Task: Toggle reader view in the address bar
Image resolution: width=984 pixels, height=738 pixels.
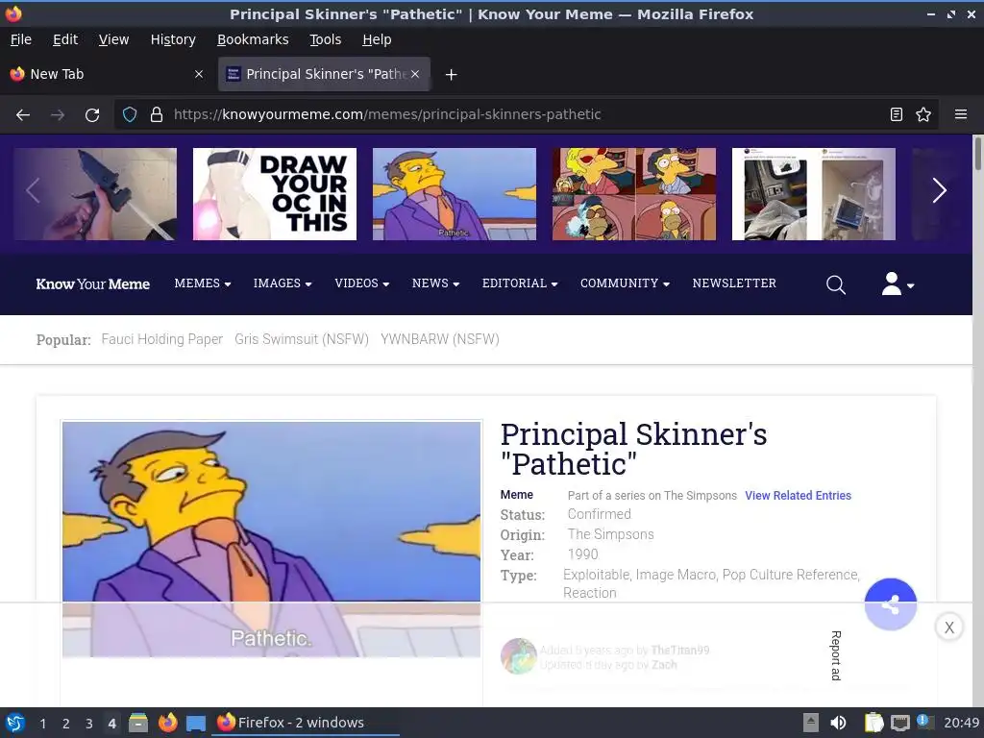Action: [x=897, y=114]
